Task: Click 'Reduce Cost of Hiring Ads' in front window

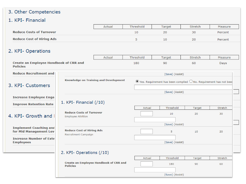Action: coord(84,130)
